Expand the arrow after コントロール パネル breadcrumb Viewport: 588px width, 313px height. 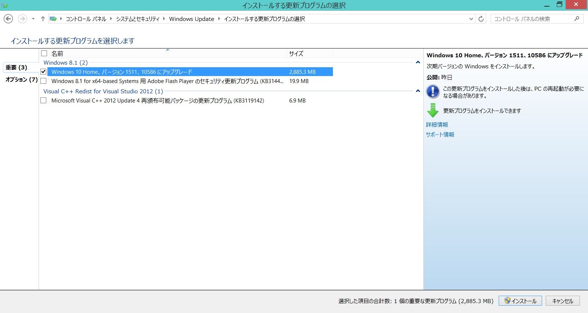(111, 19)
